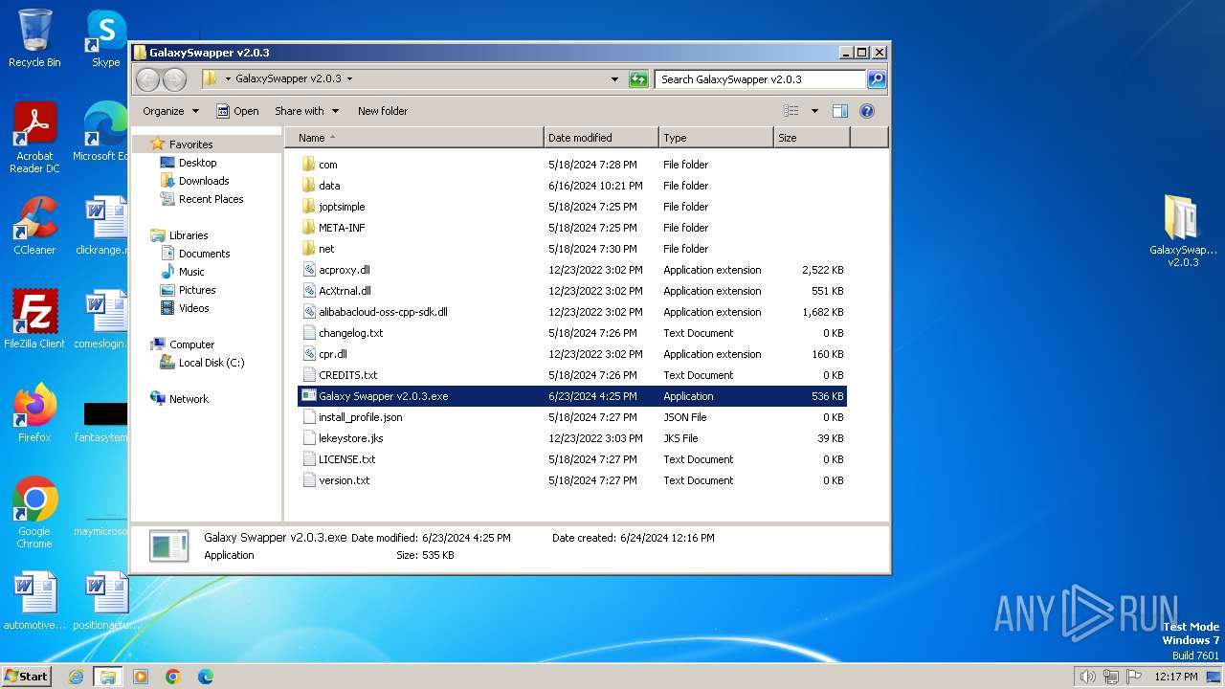
Task: Select Favorites in navigation pane
Action: coord(190,144)
